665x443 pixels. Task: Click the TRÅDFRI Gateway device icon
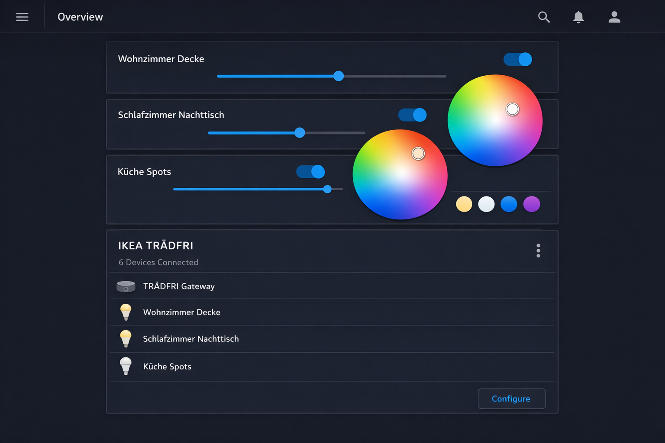pyautogui.click(x=126, y=286)
